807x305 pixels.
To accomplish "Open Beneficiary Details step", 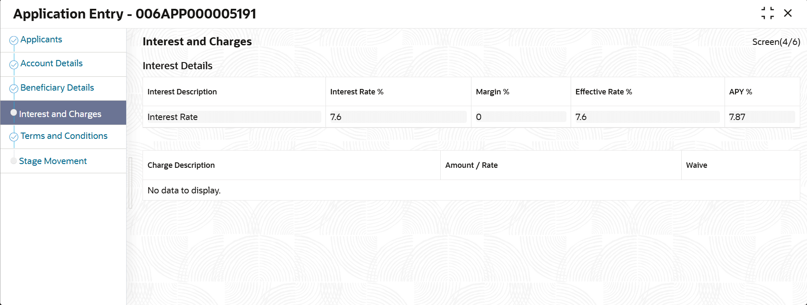I will coord(57,88).
